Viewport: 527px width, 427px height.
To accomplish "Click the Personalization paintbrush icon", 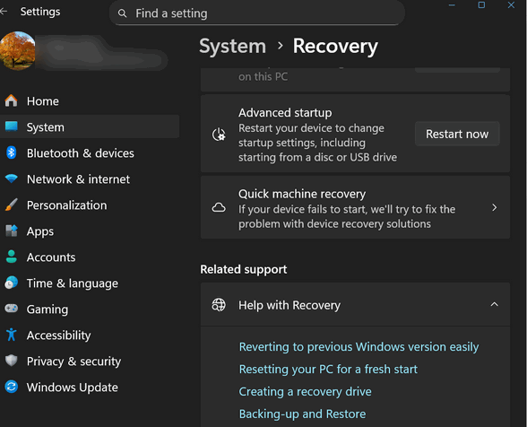I will [11, 205].
